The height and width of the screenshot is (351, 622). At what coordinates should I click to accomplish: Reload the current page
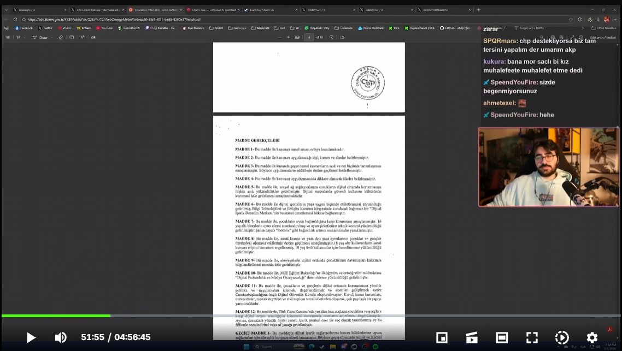click(15, 19)
